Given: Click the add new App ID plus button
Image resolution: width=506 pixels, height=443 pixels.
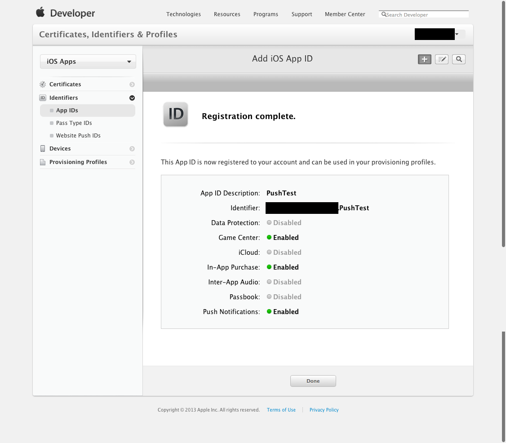Looking at the screenshot, I should pyautogui.click(x=424, y=59).
